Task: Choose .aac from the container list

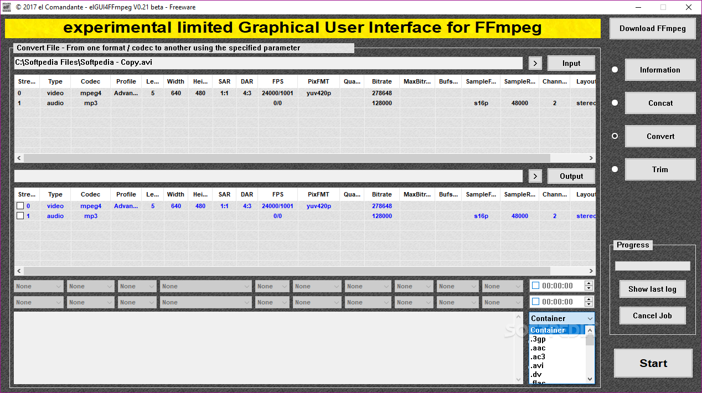Action: (x=557, y=348)
